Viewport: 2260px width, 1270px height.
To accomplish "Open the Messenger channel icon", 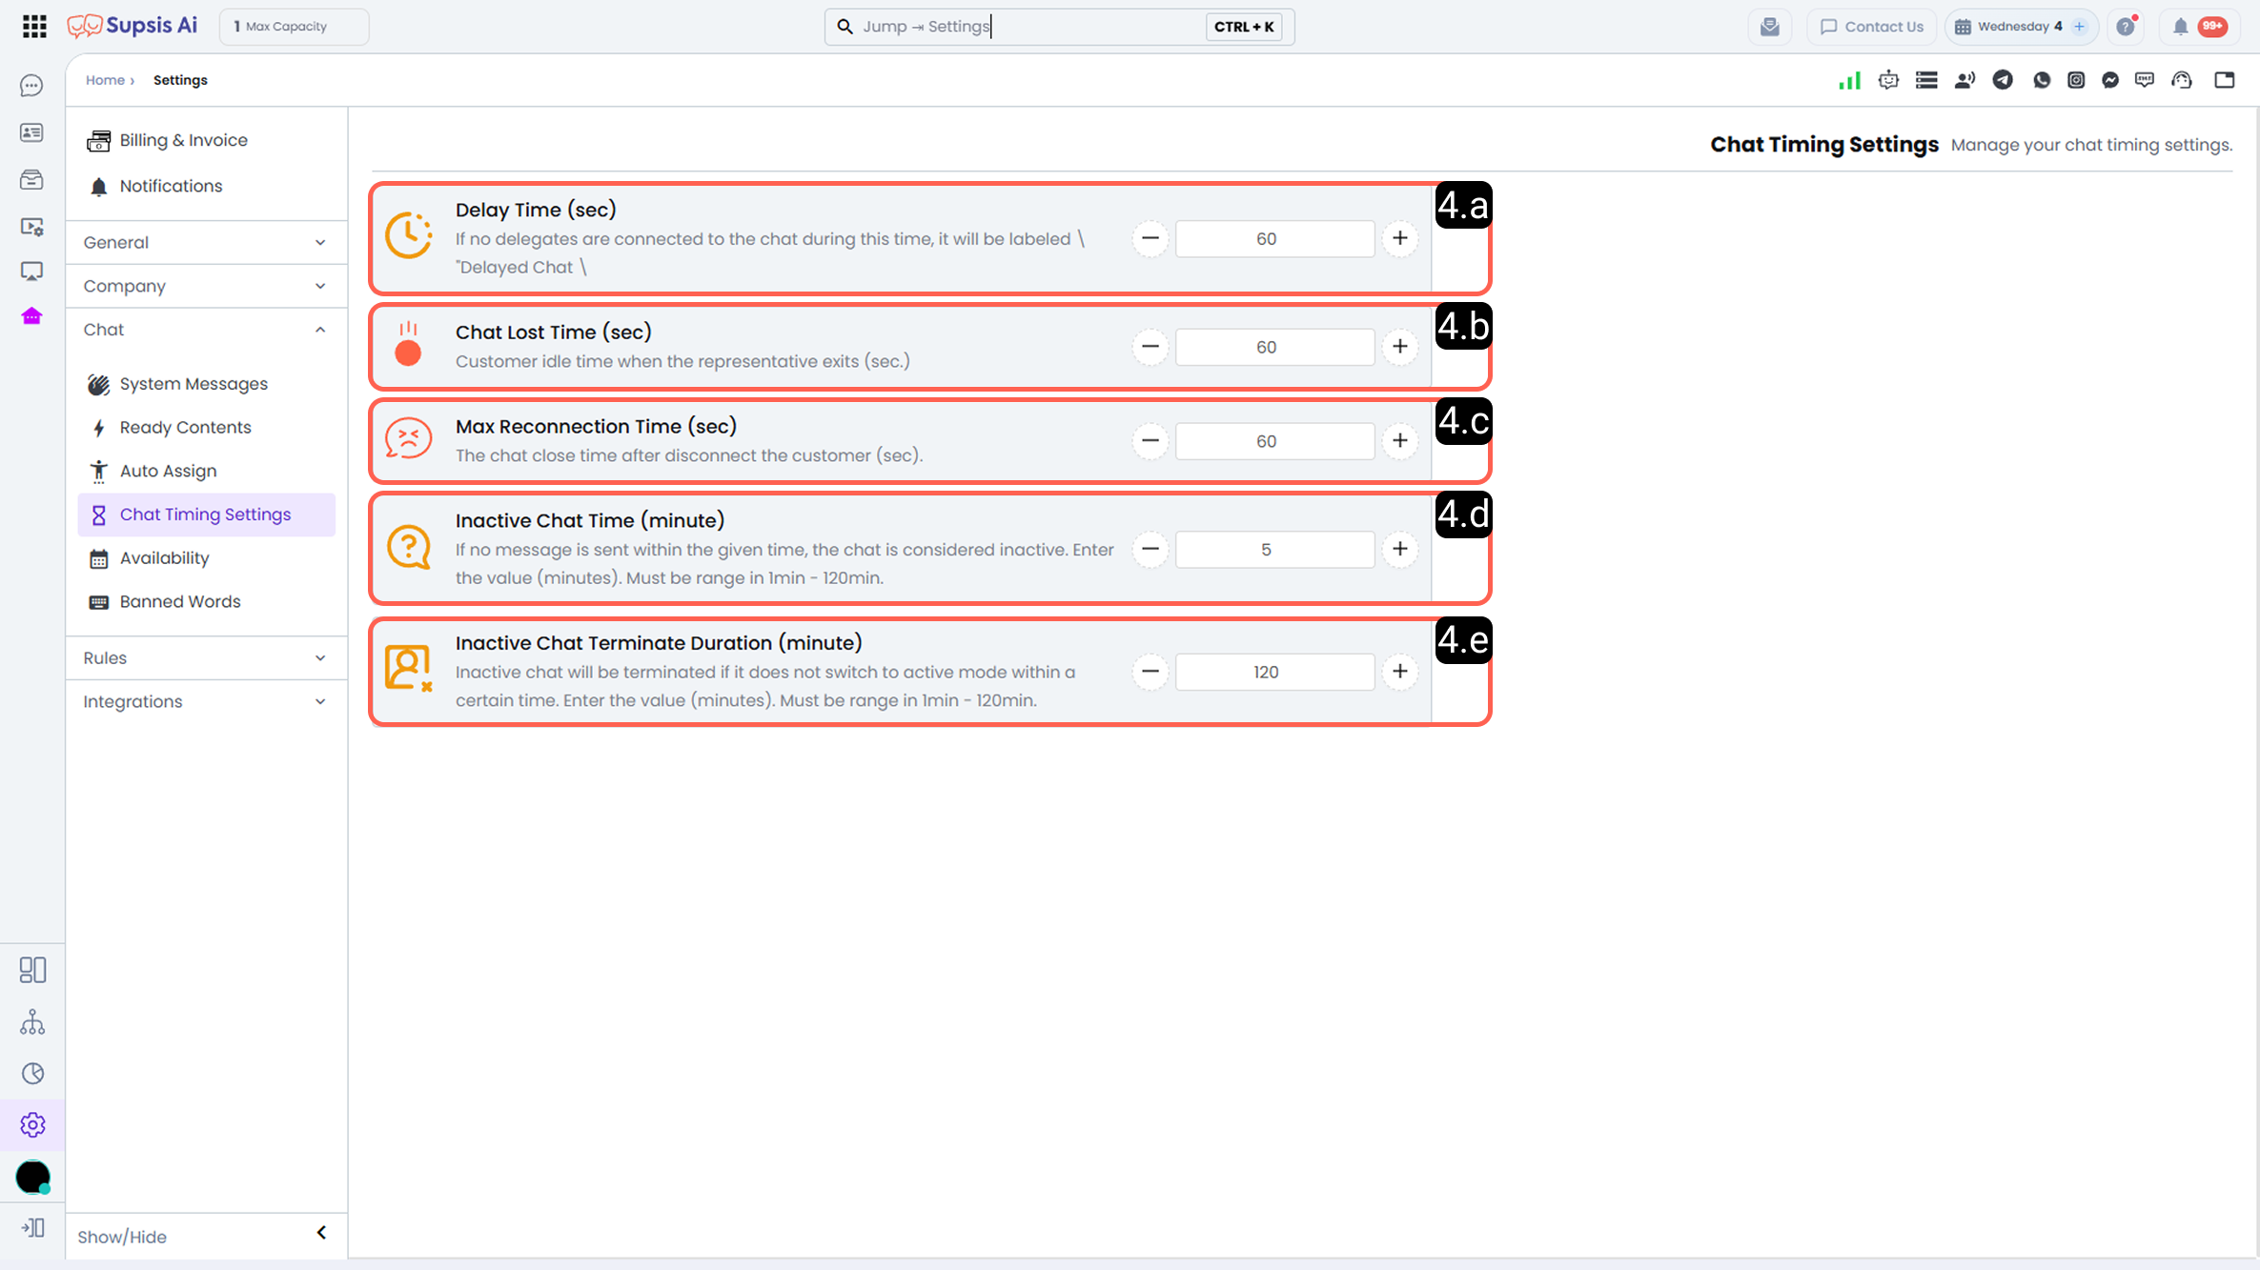I will 2110,80.
